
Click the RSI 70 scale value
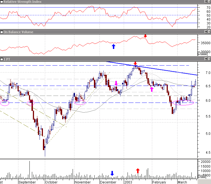coord(208,8)
